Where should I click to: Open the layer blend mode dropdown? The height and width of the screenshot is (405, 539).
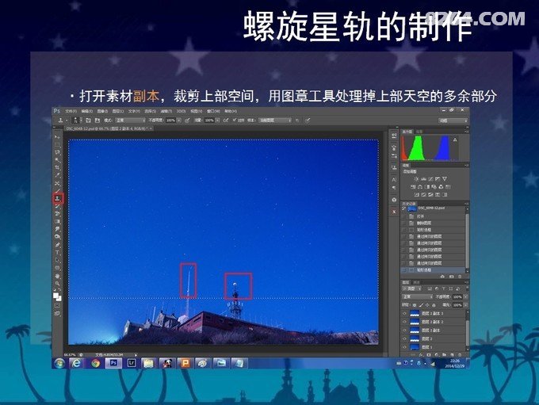[x=416, y=296]
